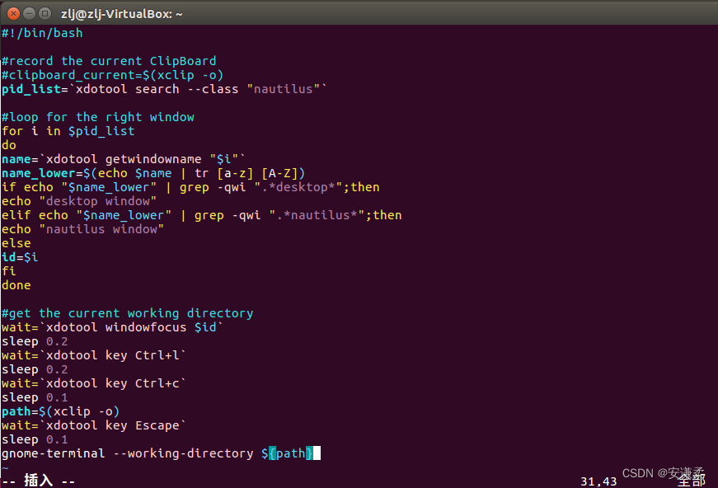718x488 pixels.
Task: Click the 'do' keyword line
Action: (9, 145)
